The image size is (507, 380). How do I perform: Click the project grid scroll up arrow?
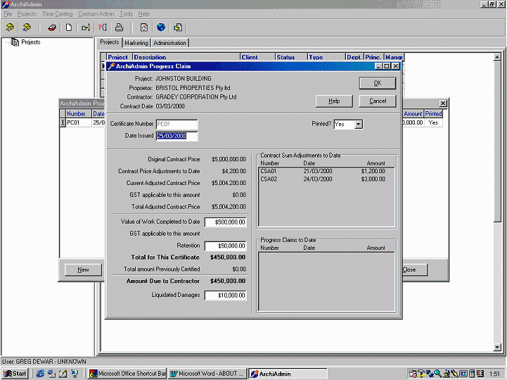(x=497, y=57)
